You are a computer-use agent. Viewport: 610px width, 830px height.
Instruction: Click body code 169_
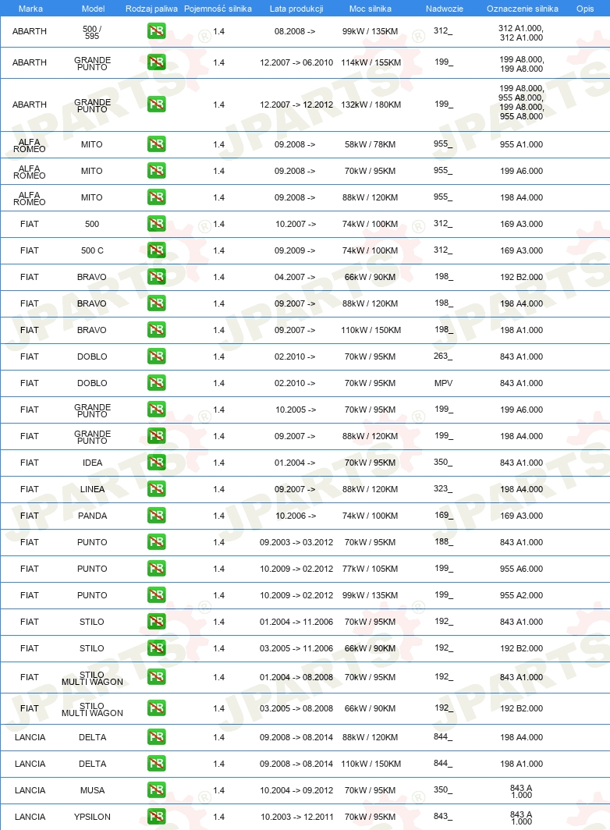coord(444,515)
